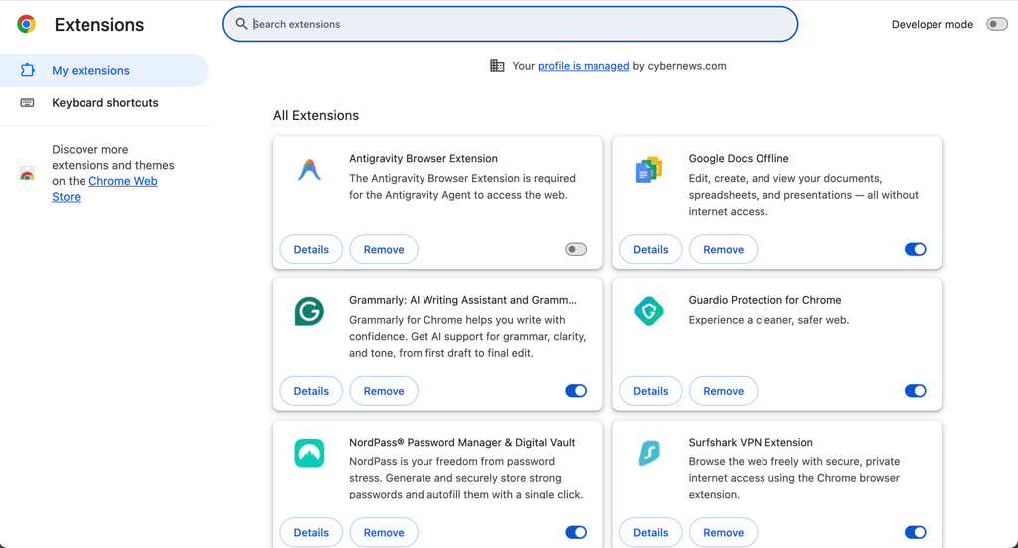Screen dimensions: 1018x548
Task: Disable Google Docs Offline extension
Action: coord(915,249)
